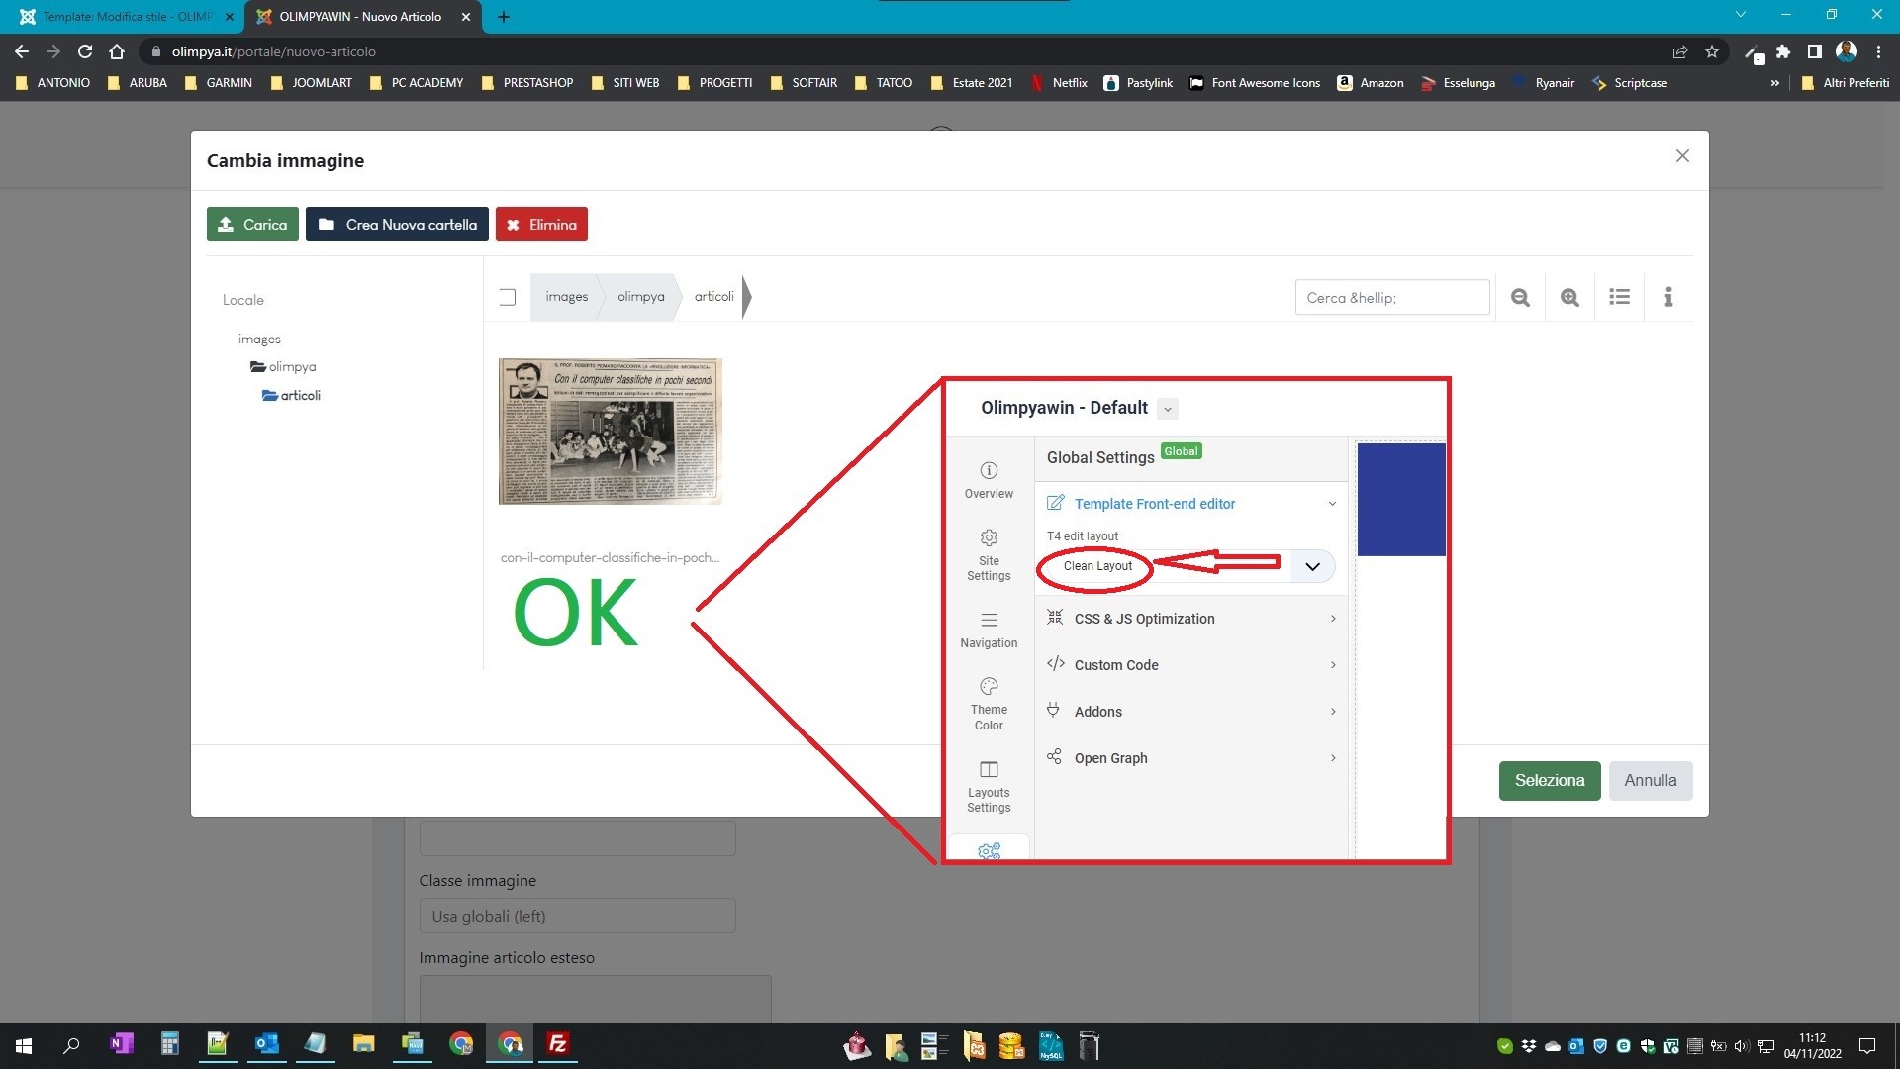This screenshot has width=1900, height=1069.
Task: Select the articoli folder in tree
Action: pos(299,395)
